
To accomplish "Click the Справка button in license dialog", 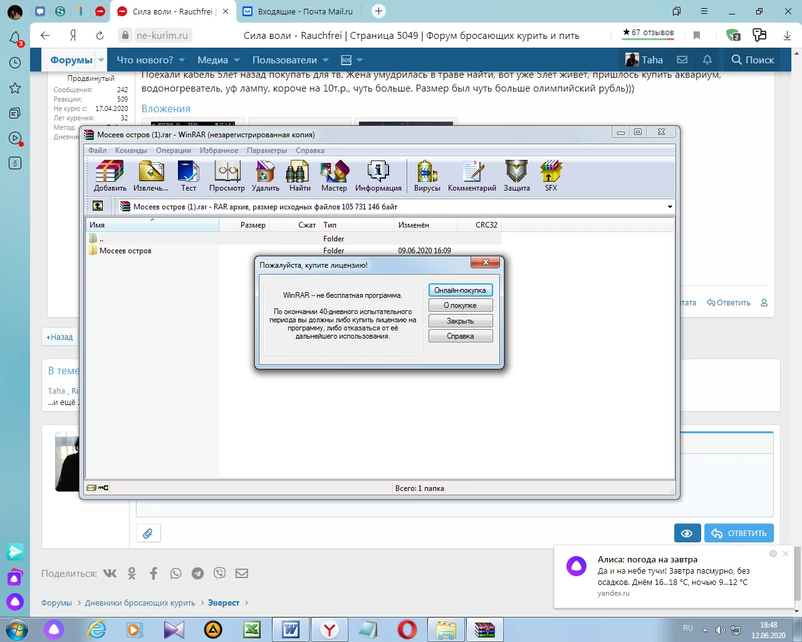I will coord(461,336).
